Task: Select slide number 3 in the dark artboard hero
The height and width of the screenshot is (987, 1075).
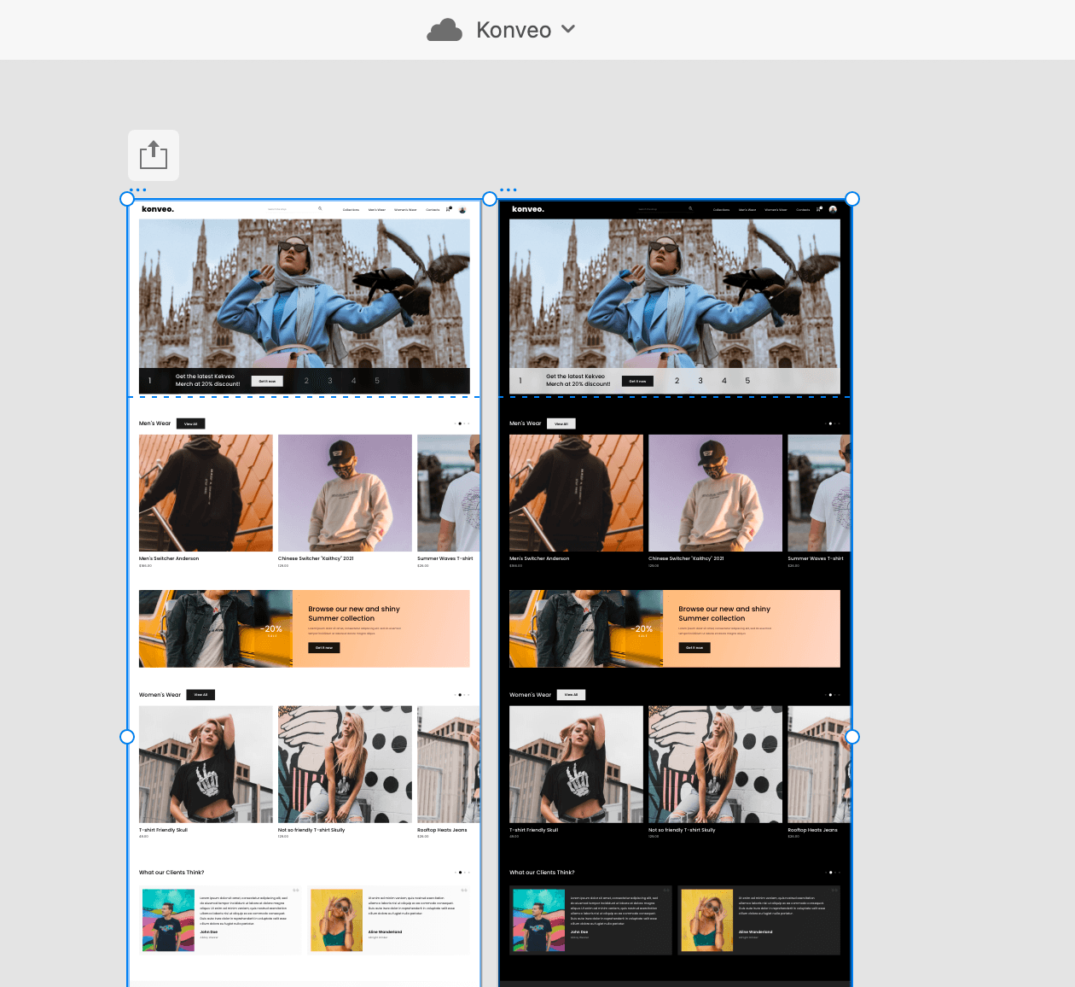Action: [700, 381]
